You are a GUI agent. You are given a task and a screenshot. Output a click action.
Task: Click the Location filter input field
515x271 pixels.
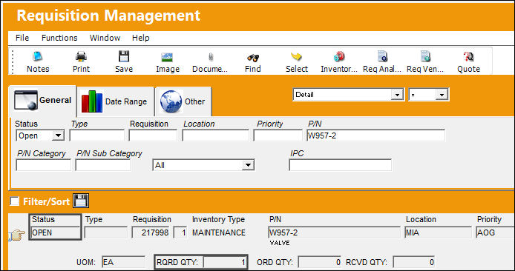(x=215, y=135)
